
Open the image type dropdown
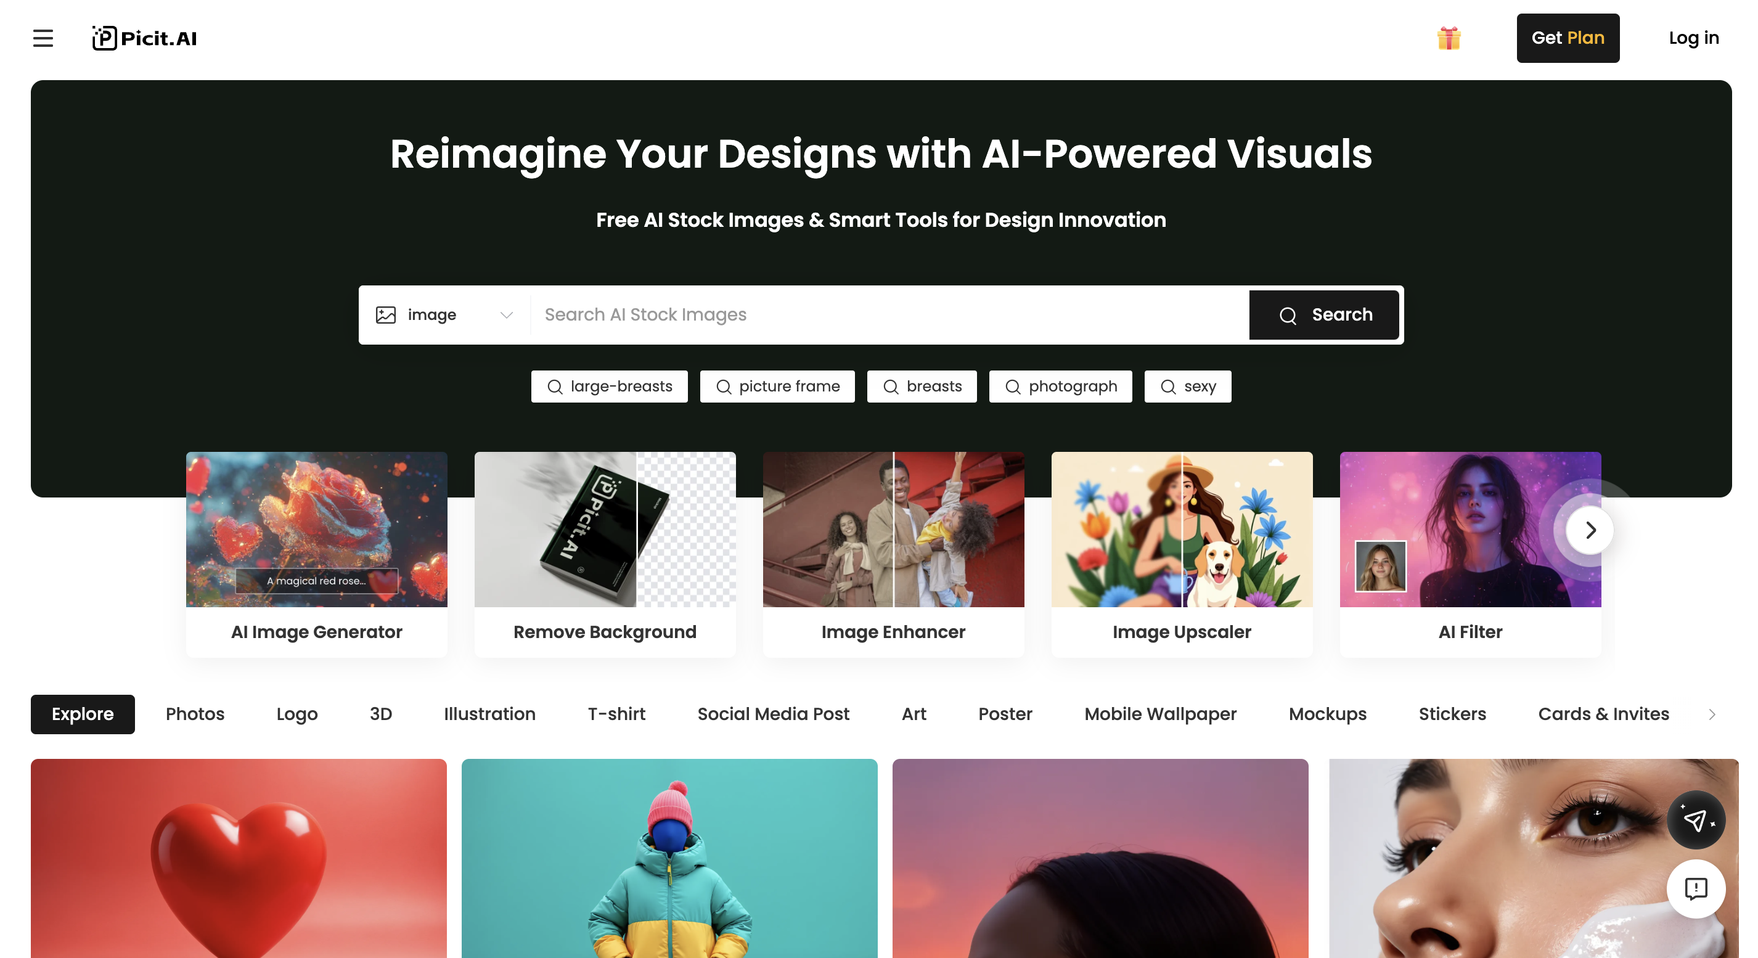pos(444,314)
